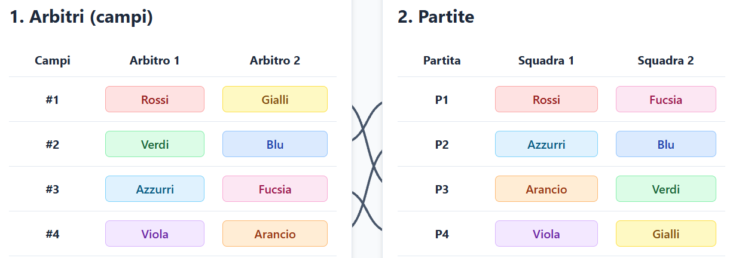Click the Verdi chip under Arbitro 1
Screen dimensions: 739x258
pyautogui.click(x=155, y=144)
